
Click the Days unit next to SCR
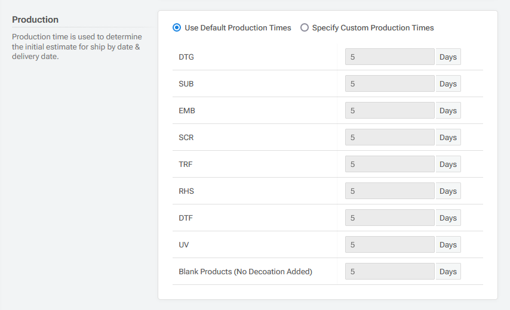(448, 137)
